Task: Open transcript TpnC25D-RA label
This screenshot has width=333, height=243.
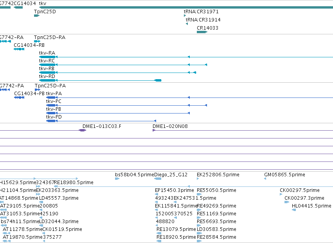Action: click(x=50, y=37)
